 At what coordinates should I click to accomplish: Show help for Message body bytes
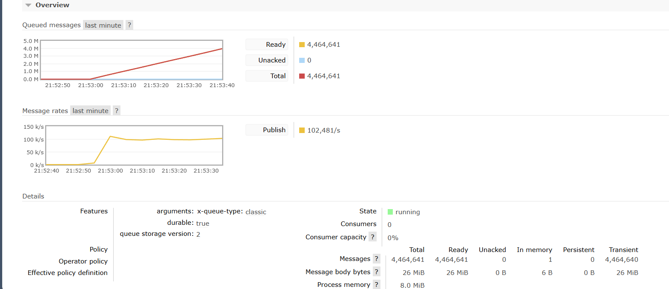[377, 272]
